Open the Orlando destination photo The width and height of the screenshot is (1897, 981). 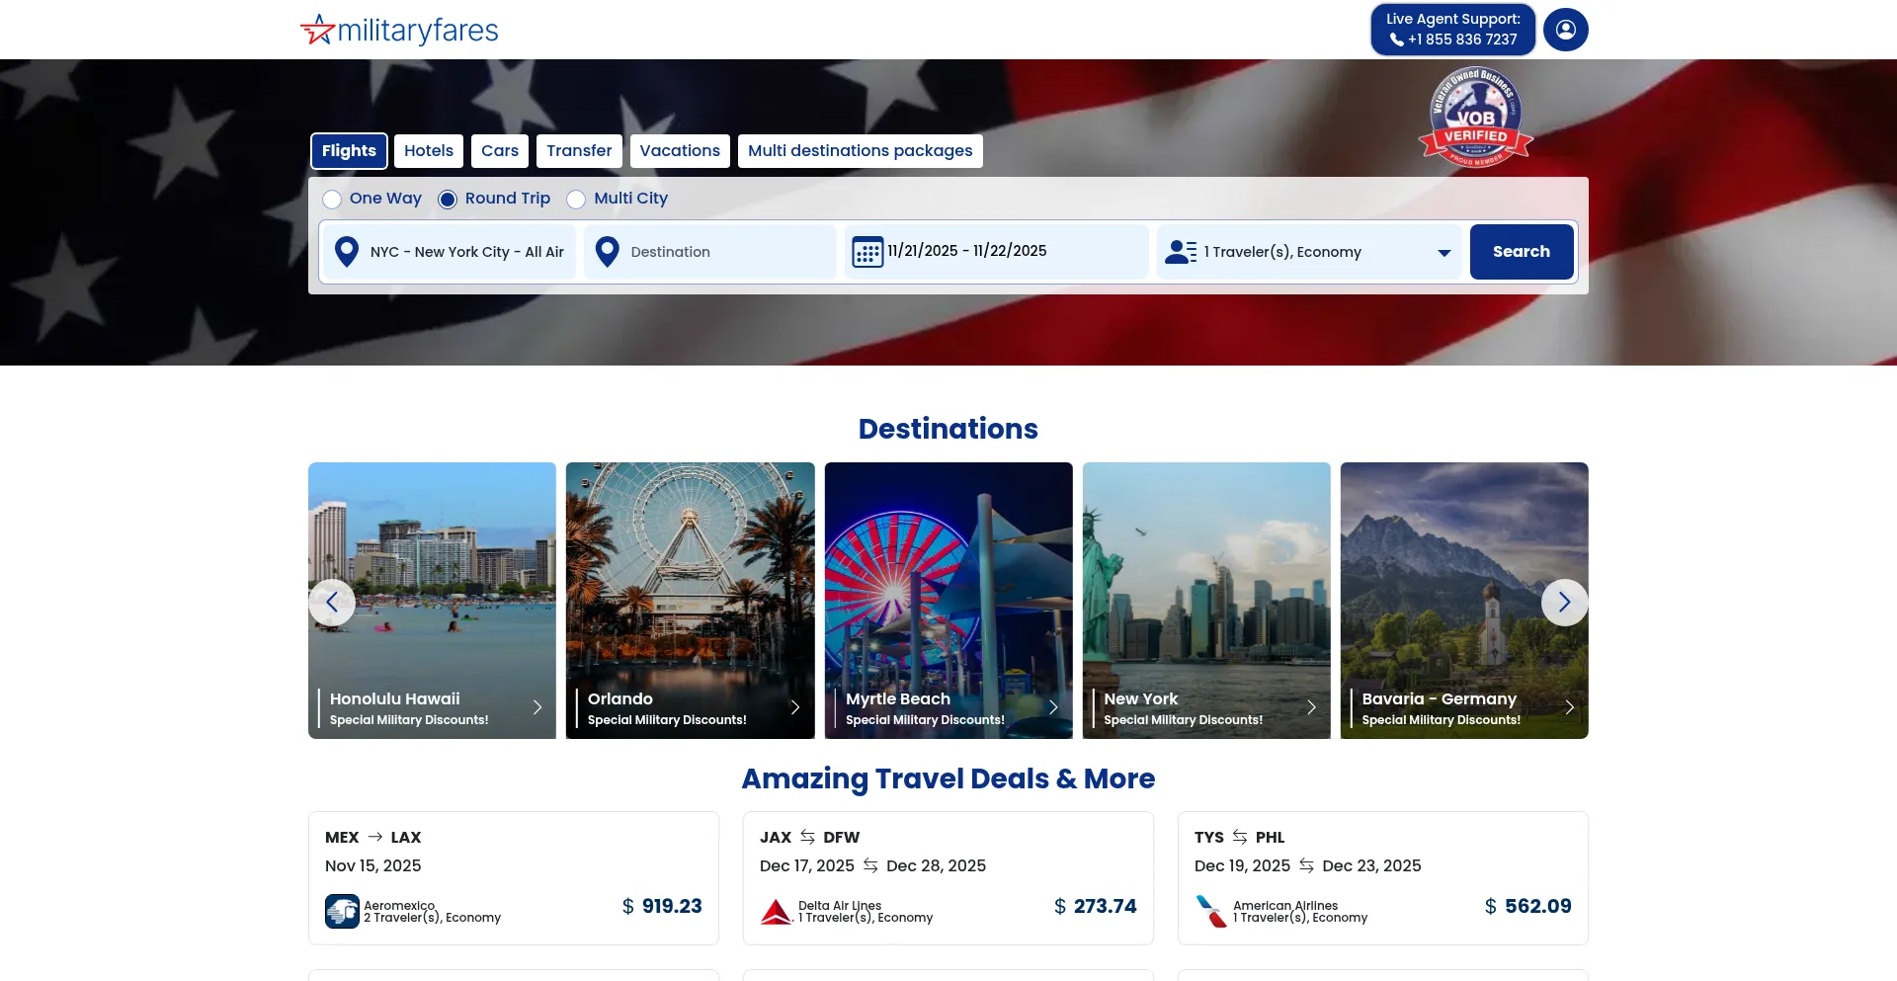(x=691, y=601)
